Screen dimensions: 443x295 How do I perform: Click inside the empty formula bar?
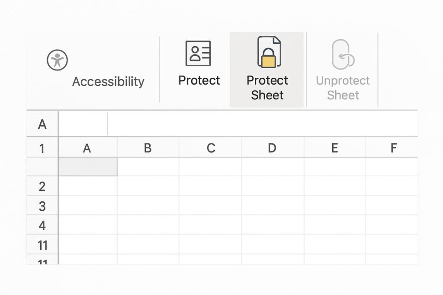pos(260,124)
